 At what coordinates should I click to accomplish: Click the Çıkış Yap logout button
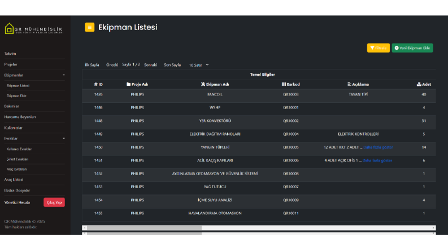(x=54, y=202)
